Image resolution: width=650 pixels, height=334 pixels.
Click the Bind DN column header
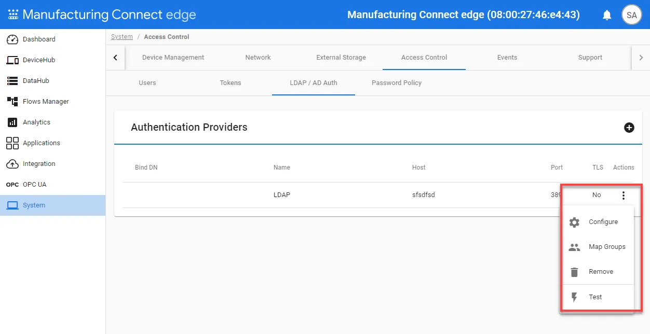146,168
